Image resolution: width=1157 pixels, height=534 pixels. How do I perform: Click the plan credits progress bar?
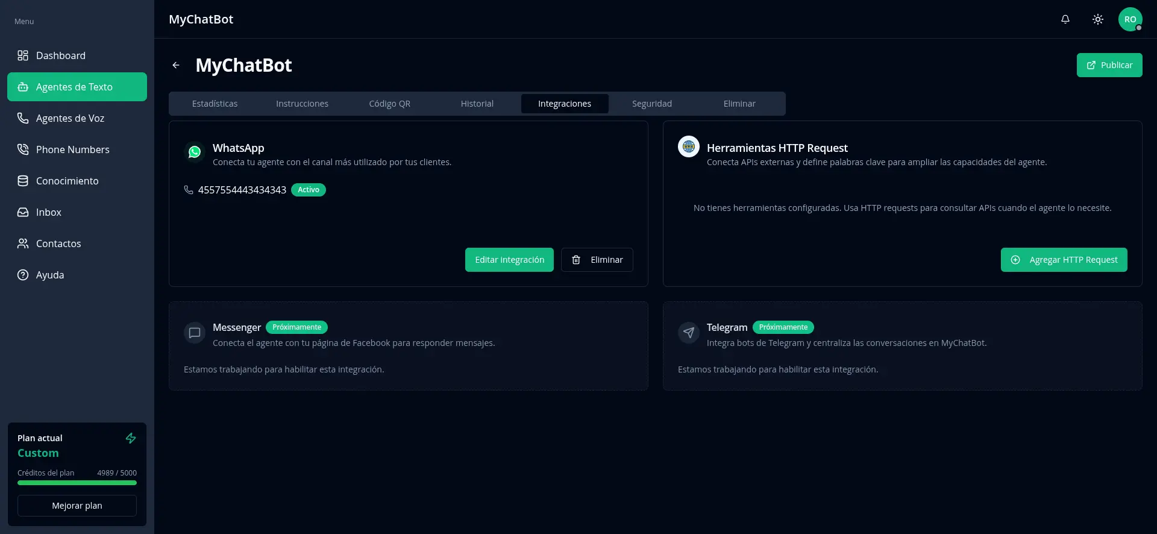[77, 483]
